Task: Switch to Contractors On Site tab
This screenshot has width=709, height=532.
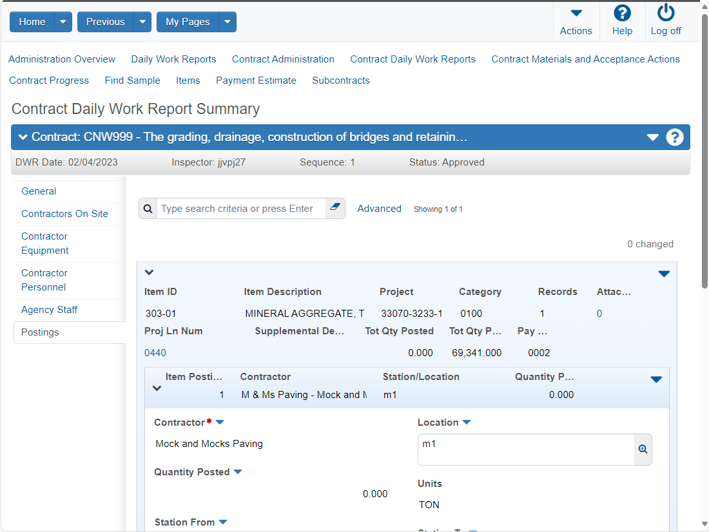Action: click(x=64, y=214)
